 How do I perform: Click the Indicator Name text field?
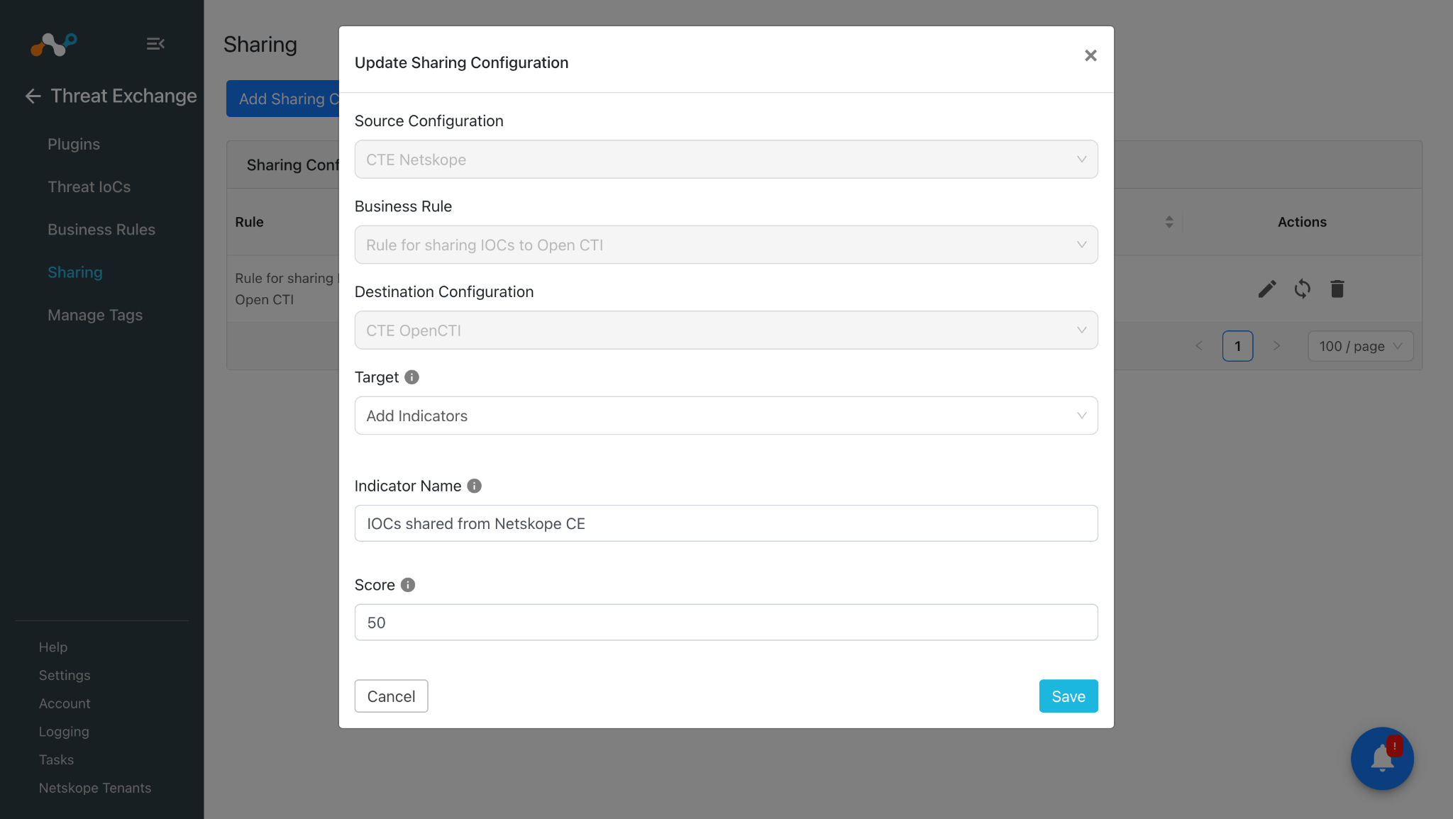(x=726, y=523)
